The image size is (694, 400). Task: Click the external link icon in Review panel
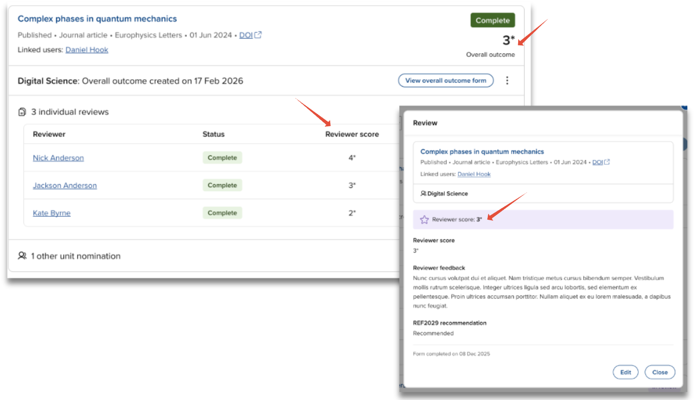(607, 162)
